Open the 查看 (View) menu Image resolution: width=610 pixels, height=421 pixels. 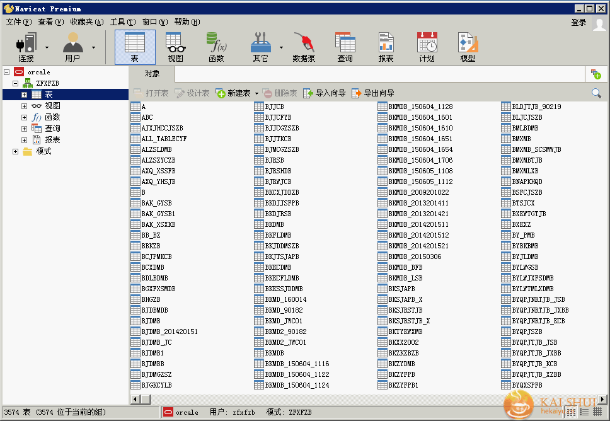tap(50, 22)
